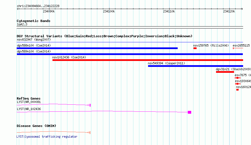This screenshot has width=251, height=145.
Task: Click the chr1:234084664..234122228 coordinates label
Action: point(38,6)
